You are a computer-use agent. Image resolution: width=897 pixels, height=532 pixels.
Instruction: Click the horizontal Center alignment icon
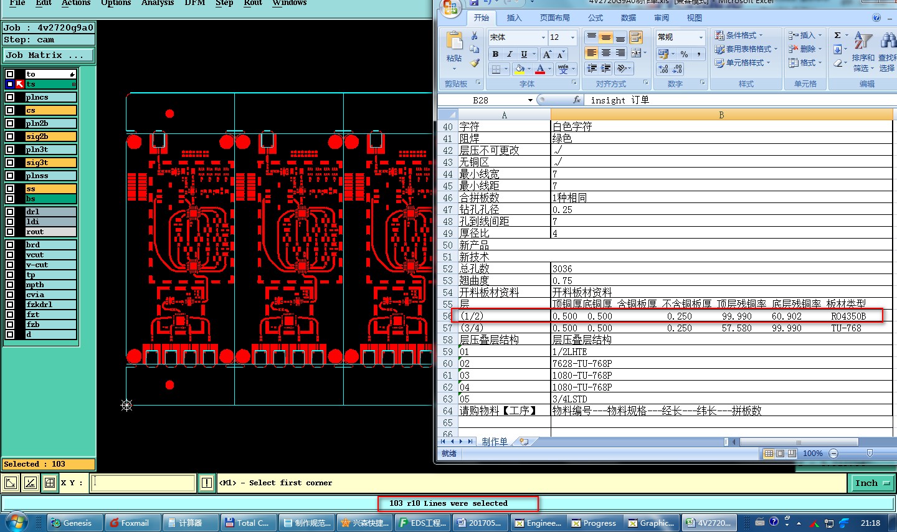(605, 53)
